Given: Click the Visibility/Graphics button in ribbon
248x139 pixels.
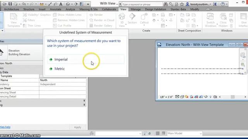Looking at the screenshot, I should 37,15.
